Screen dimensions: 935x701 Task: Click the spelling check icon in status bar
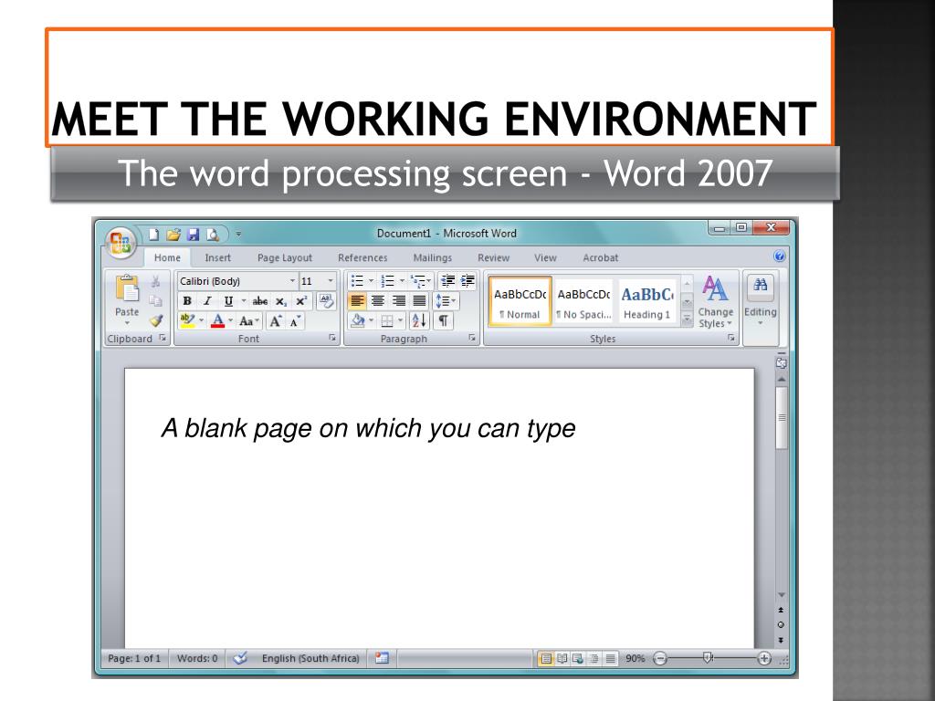[x=240, y=658]
